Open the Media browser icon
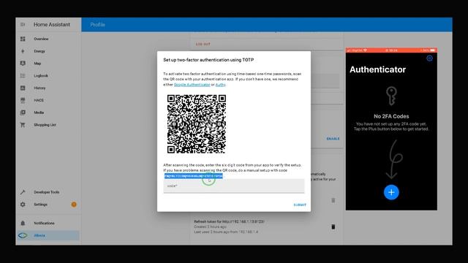The image size is (468, 263). tap(23, 113)
